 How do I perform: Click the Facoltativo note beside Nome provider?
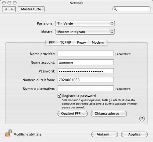coord(123,54)
